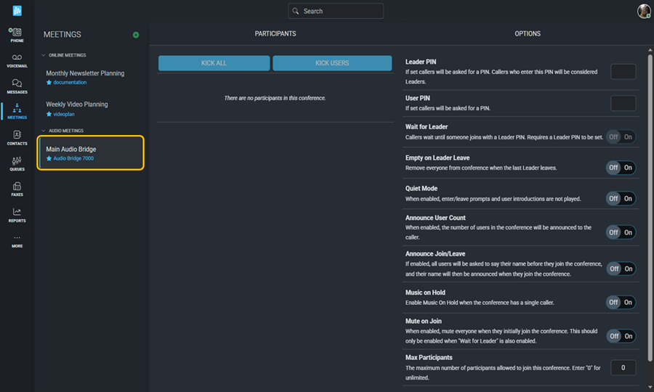Open the Queues section
The height and width of the screenshot is (392, 654).
[x=17, y=163]
